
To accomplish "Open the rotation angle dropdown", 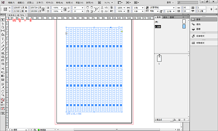I will (82, 8).
